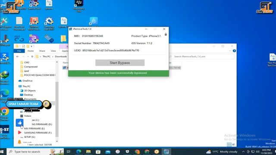Open Microsoft Edge from taskbar
The width and height of the screenshot is (276, 155).
coord(78,152)
